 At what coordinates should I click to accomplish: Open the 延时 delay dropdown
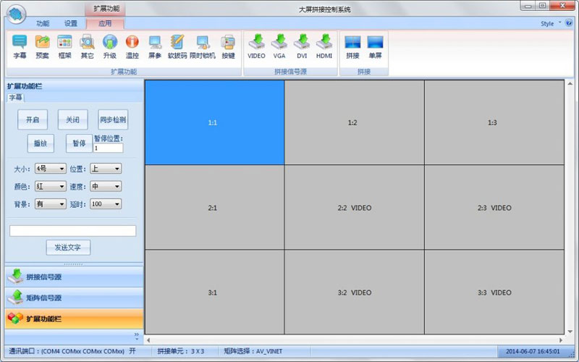pos(106,204)
